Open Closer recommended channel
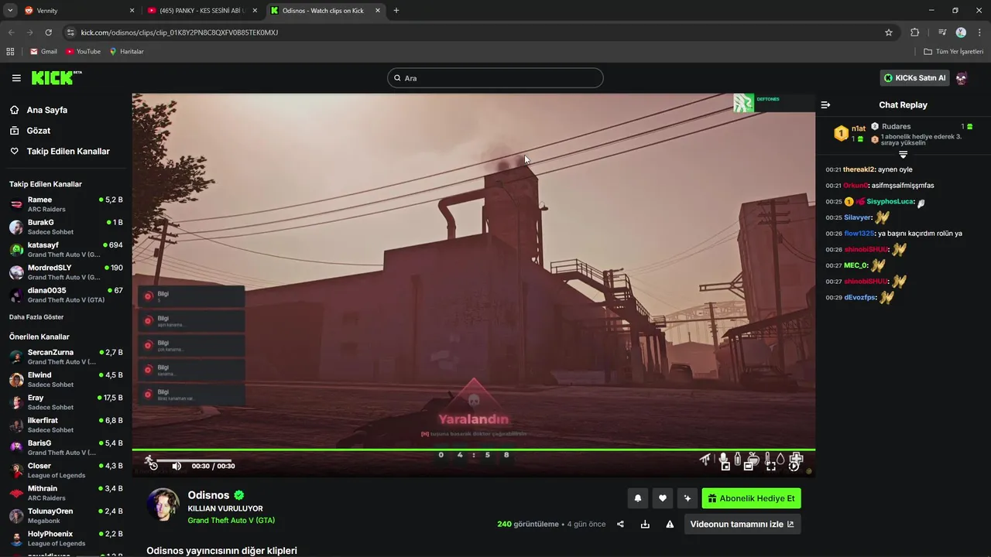 (x=66, y=470)
